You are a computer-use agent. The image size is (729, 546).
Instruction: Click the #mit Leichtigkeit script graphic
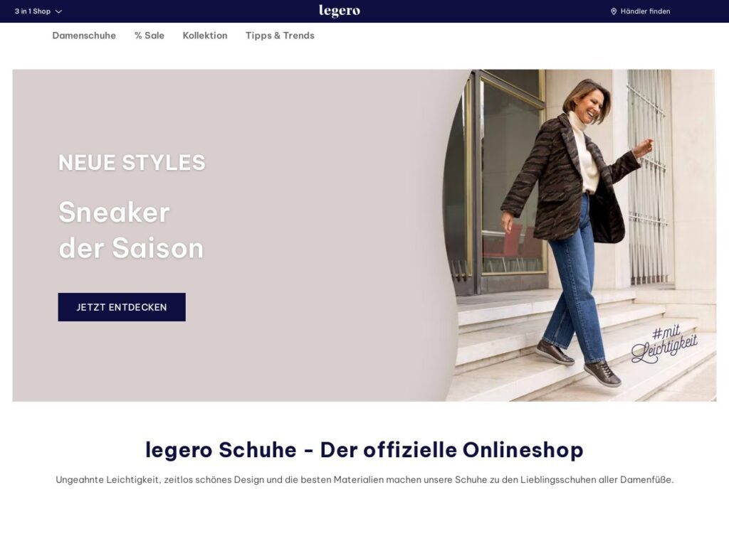[x=664, y=344]
